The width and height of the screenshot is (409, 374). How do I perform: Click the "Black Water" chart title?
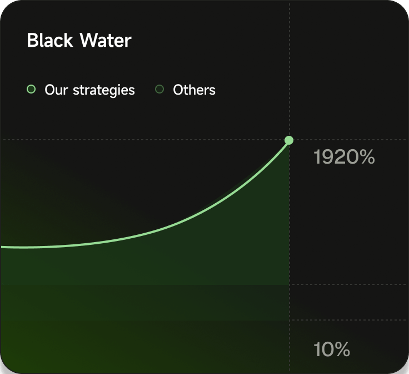(x=79, y=41)
